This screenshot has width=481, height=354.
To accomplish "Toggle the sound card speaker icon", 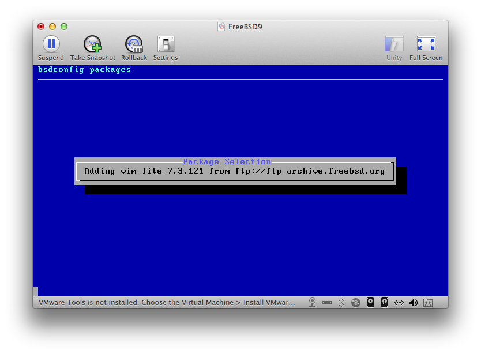I will click(x=413, y=303).
